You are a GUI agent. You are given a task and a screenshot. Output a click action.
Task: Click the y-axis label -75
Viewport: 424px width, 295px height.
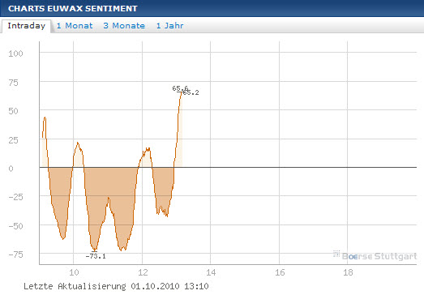(15, 254)
